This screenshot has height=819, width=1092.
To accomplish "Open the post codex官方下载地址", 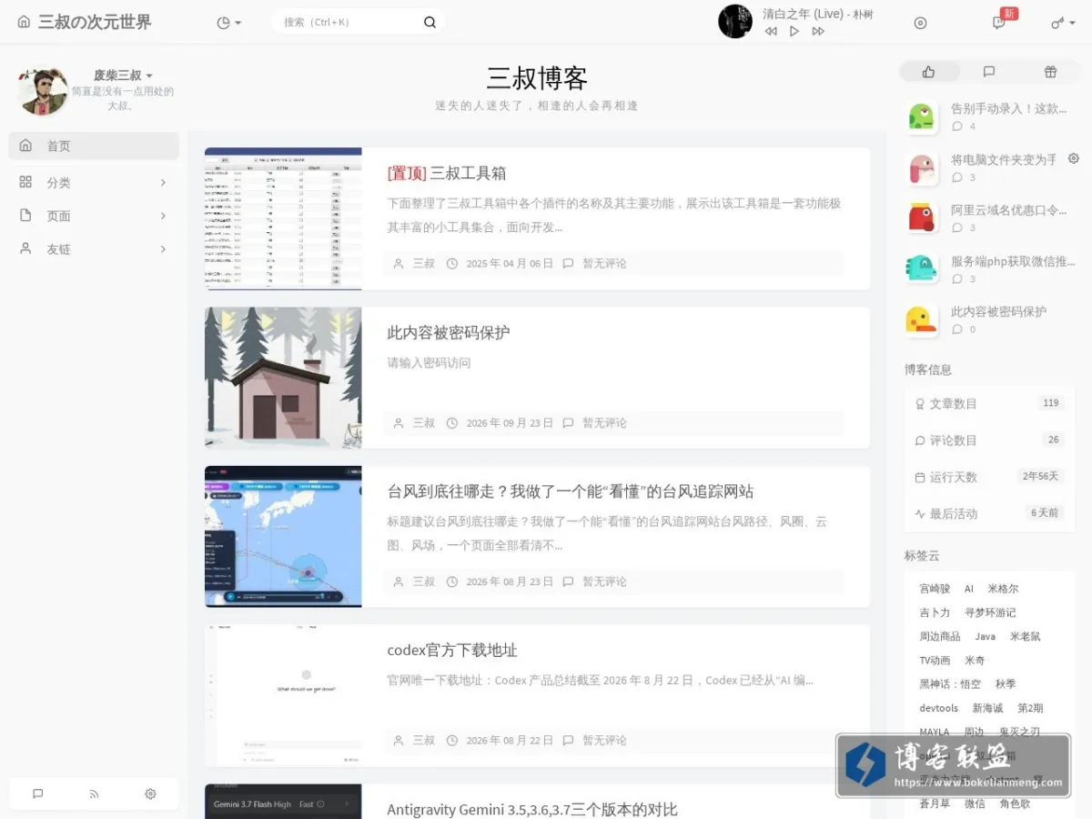I will click(452, 650).
